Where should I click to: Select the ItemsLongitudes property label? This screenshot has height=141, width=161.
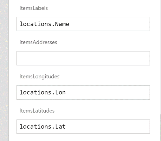pos(39,77)
